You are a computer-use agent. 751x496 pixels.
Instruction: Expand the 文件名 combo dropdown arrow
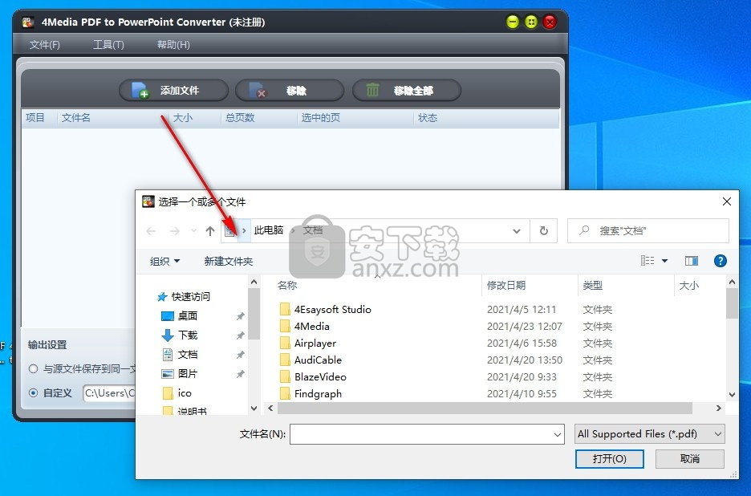558,435
